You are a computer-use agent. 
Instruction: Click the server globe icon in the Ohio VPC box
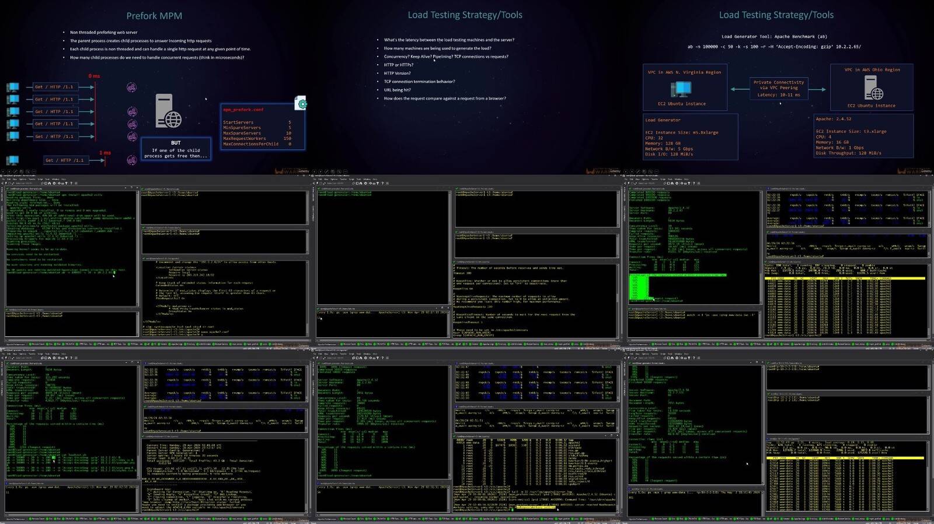[x=873, y=88]
